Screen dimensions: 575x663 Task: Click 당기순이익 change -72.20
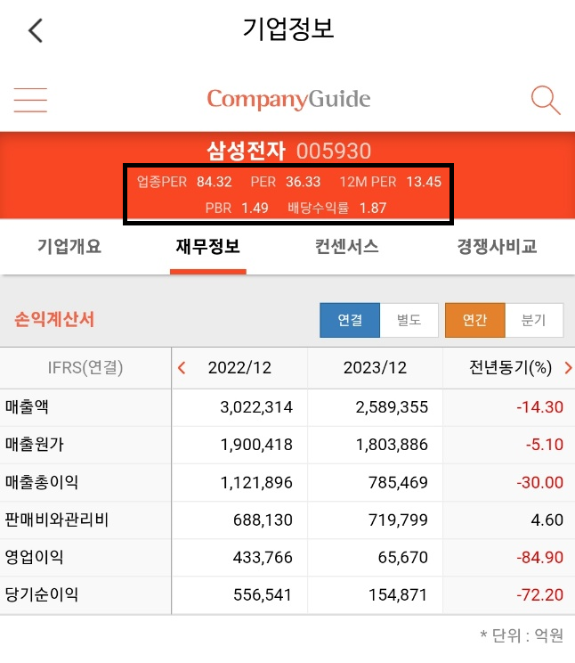540,595
